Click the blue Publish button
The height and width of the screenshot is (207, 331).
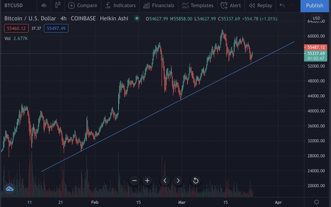314,5
